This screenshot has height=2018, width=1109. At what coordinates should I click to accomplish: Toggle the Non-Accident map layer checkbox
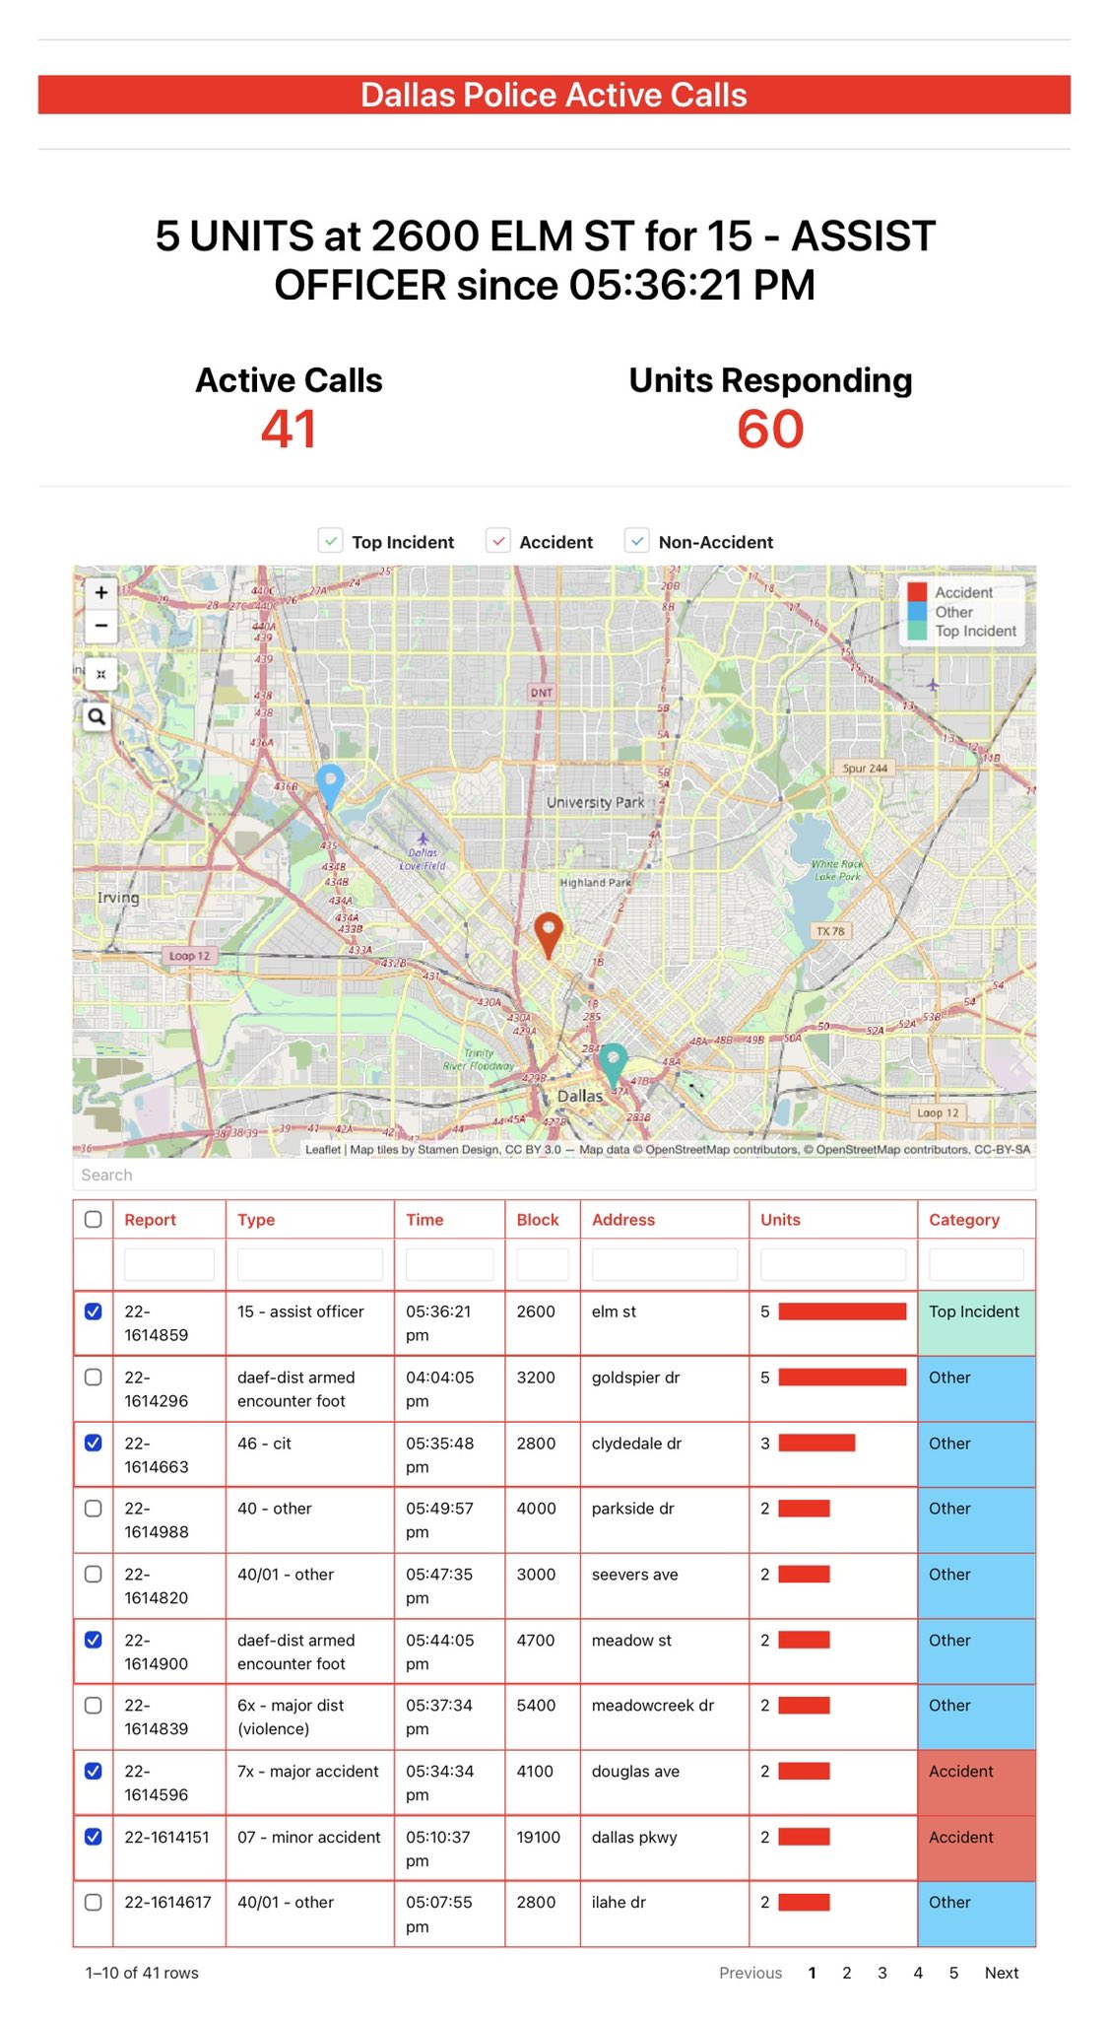[x=638, y=541]
